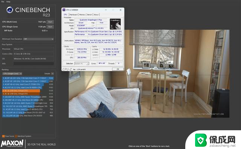Switch to the Bench tab in CPU-Z
241x149 pixels.
click(90, 15)
